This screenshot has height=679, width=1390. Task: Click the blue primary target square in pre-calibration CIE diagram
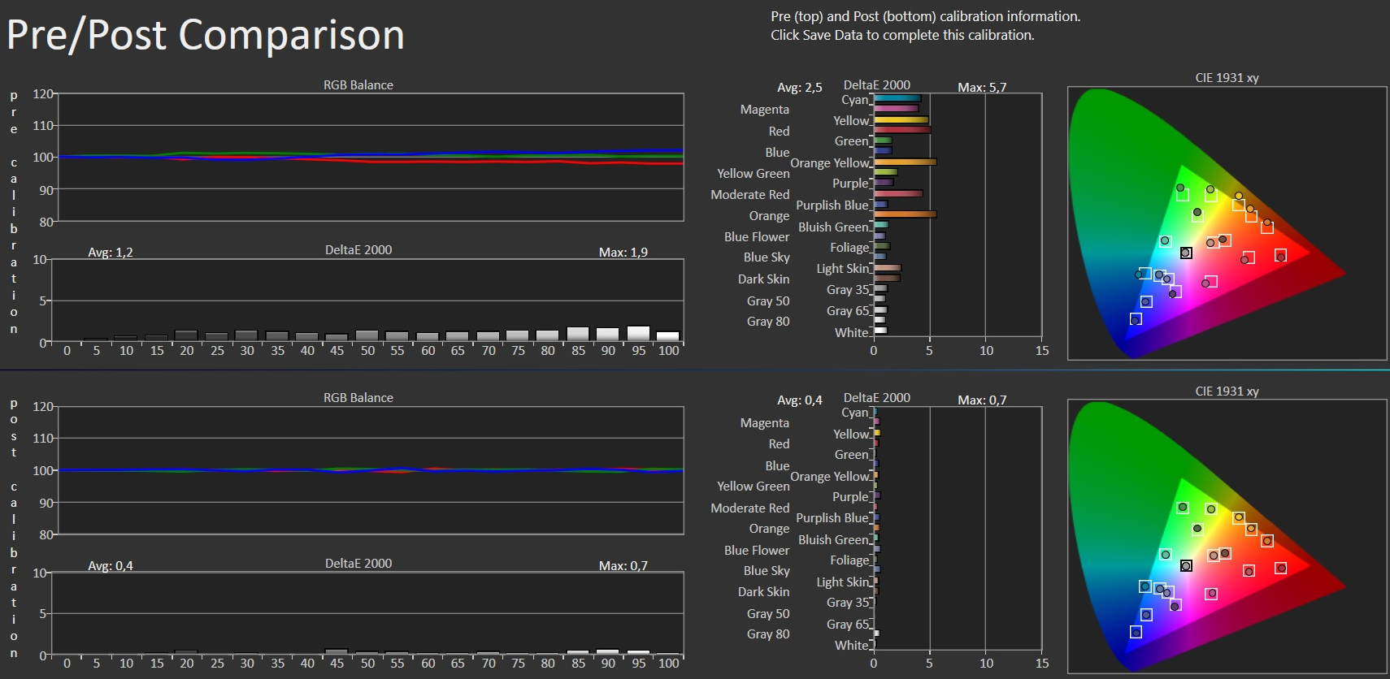pyautogui.click(x=1136, y=319)
